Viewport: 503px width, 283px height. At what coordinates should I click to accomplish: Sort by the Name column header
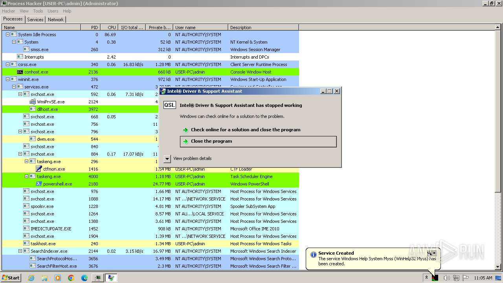[41, 28]
